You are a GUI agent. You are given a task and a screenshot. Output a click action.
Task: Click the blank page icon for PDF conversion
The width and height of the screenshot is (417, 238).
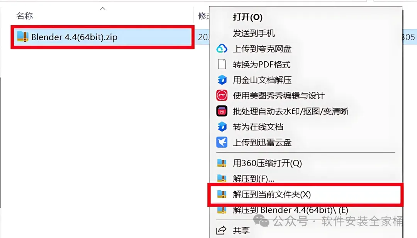click(x=222, y=64)
